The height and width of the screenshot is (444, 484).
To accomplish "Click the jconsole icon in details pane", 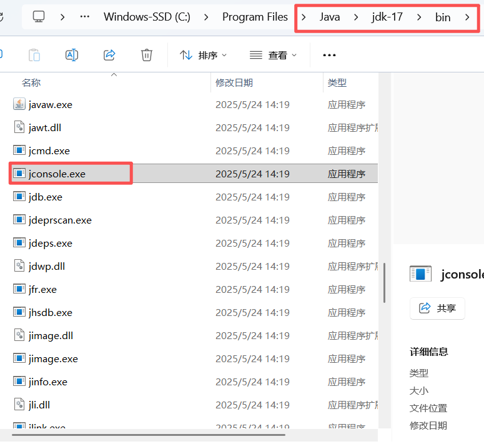I will [x=420, y=274].
